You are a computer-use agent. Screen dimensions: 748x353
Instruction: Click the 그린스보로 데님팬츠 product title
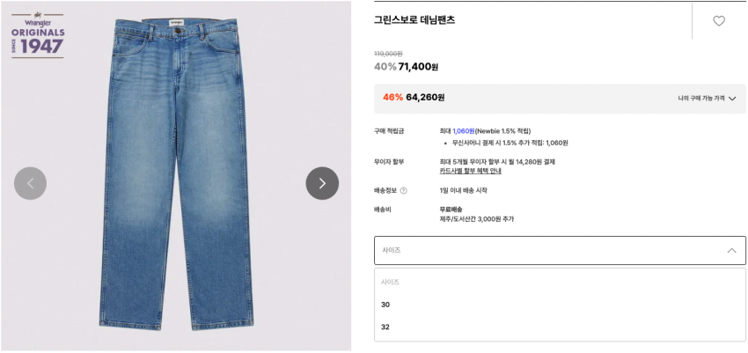pos(414,20)
